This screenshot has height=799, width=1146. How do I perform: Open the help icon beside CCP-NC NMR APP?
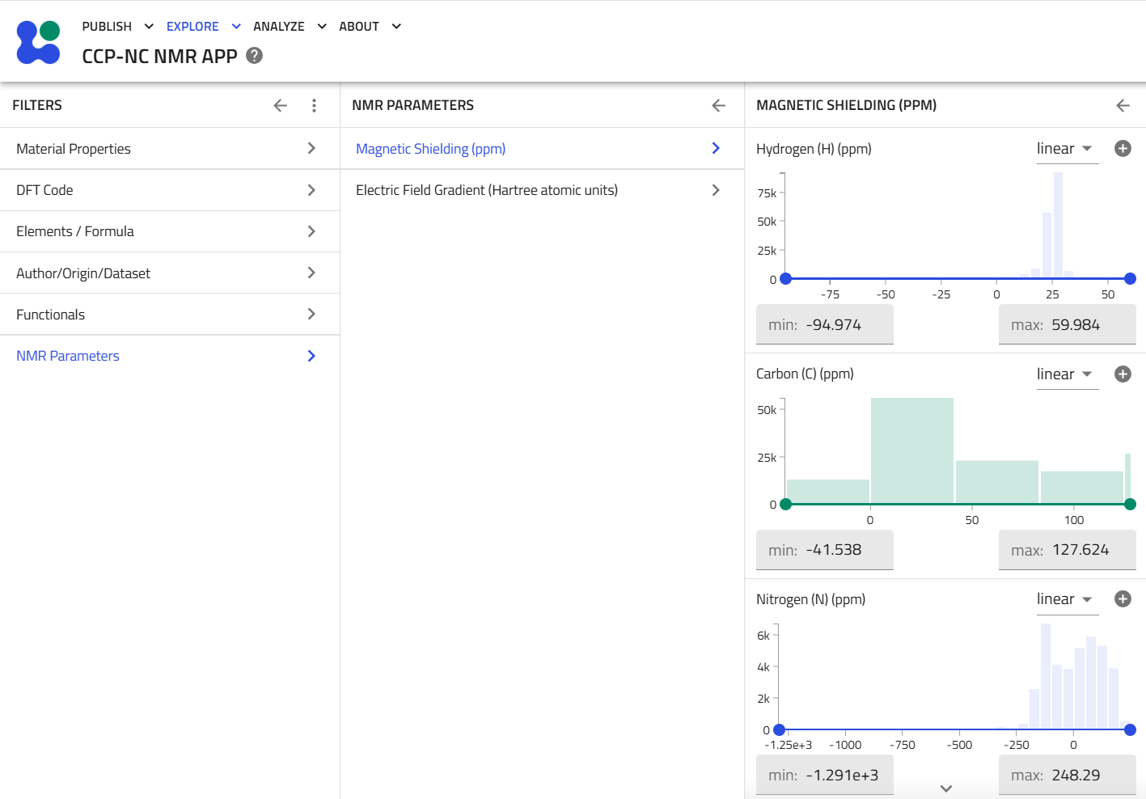click(x=254, y=56)
